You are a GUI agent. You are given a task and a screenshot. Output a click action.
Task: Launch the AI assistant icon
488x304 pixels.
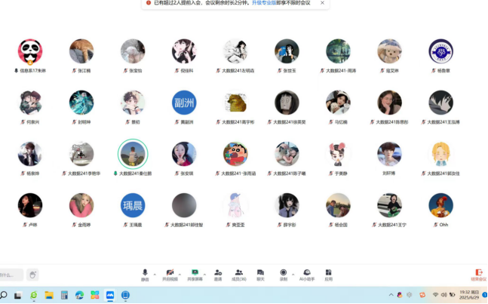307,273
